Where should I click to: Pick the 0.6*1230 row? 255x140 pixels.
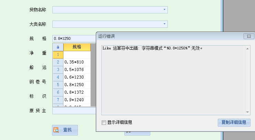coord(76,77)
